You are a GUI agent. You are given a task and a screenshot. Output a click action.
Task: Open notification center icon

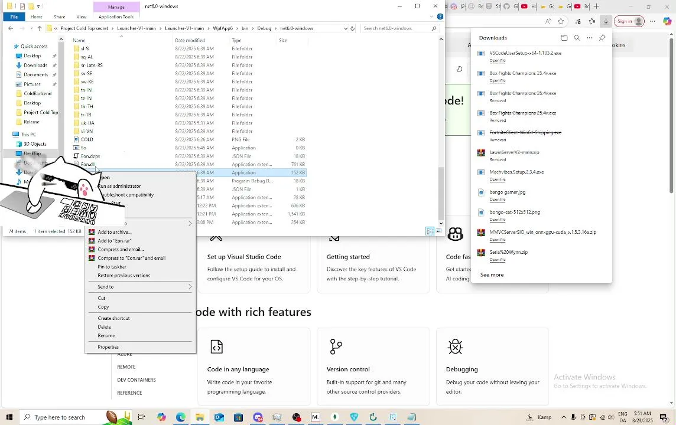(664, 417)
